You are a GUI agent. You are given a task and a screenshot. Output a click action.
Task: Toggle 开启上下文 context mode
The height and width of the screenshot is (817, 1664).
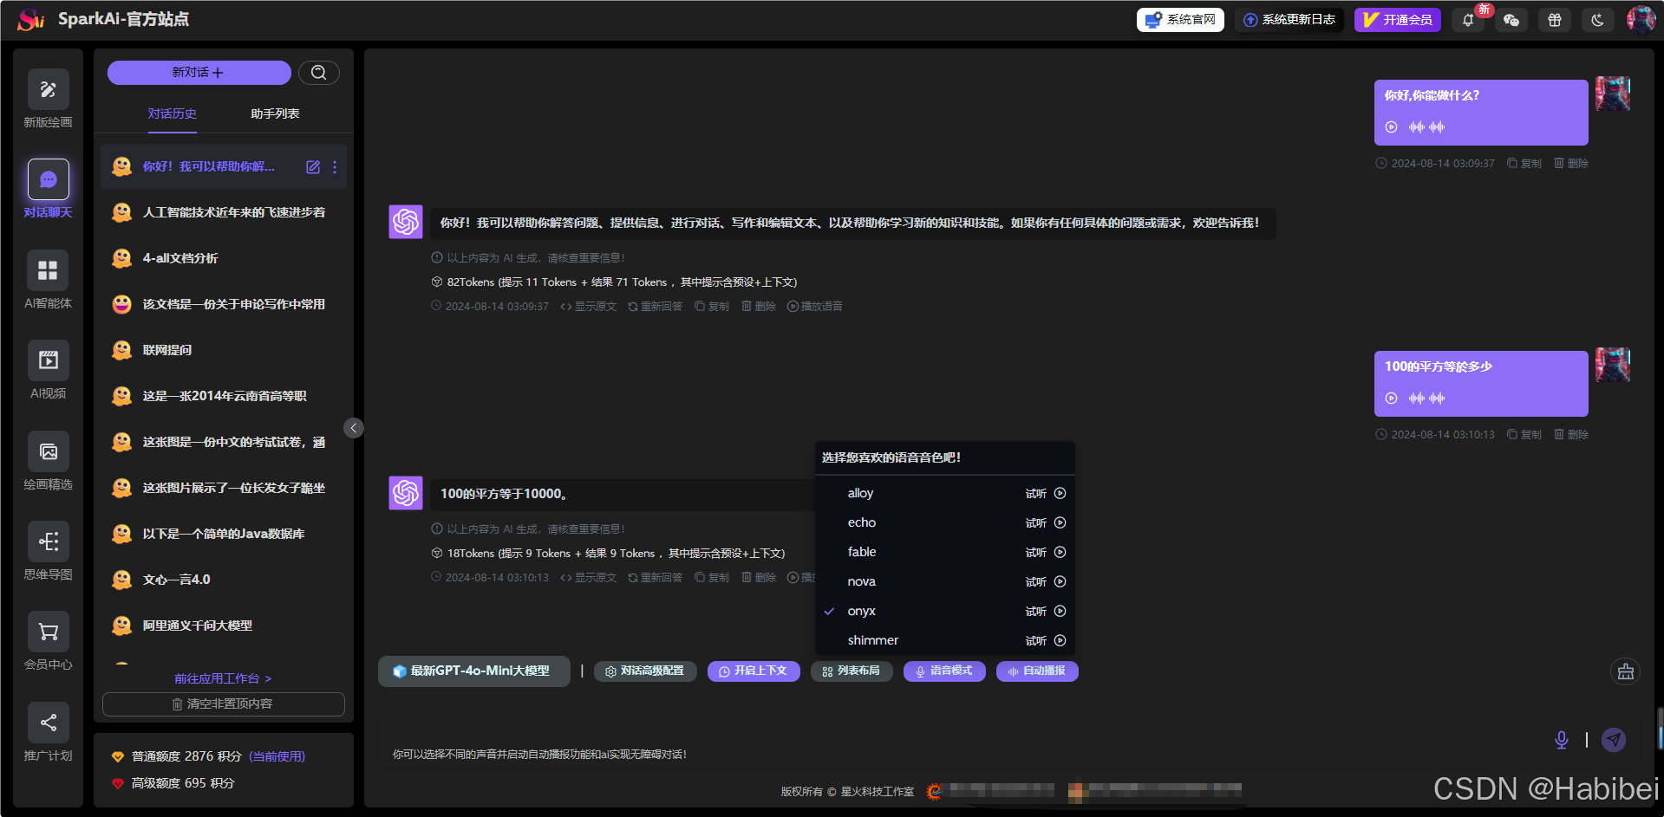(754, 671)
